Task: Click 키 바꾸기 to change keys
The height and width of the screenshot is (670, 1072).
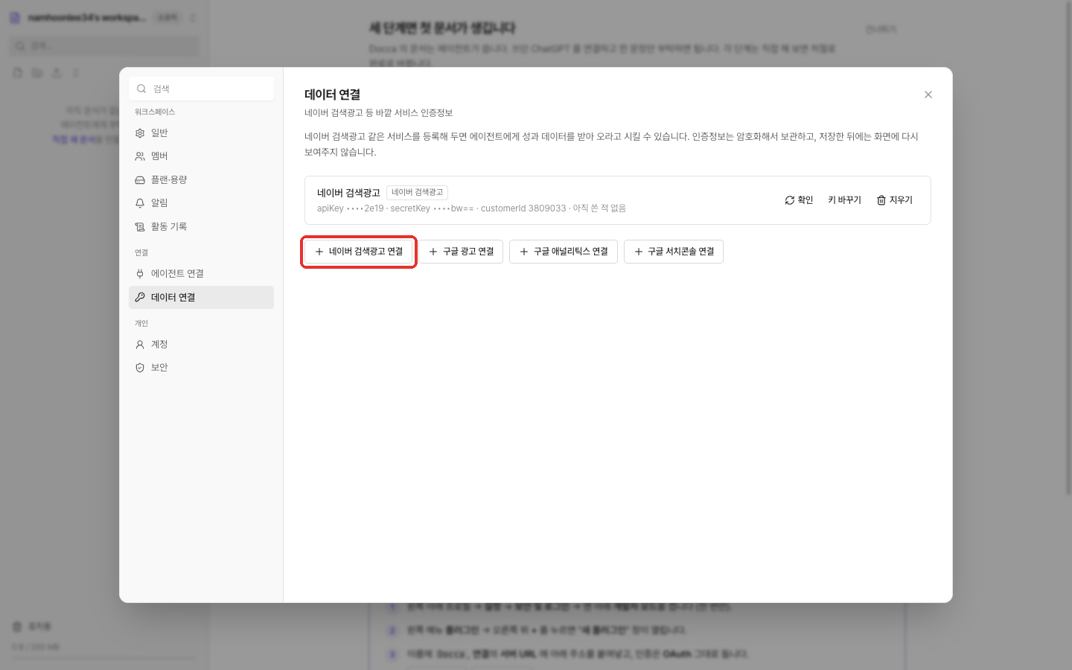Action: tap(844, 200)
